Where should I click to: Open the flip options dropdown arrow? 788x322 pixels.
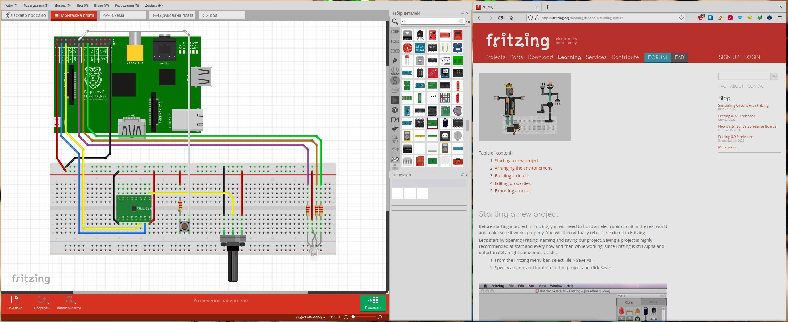75,304
